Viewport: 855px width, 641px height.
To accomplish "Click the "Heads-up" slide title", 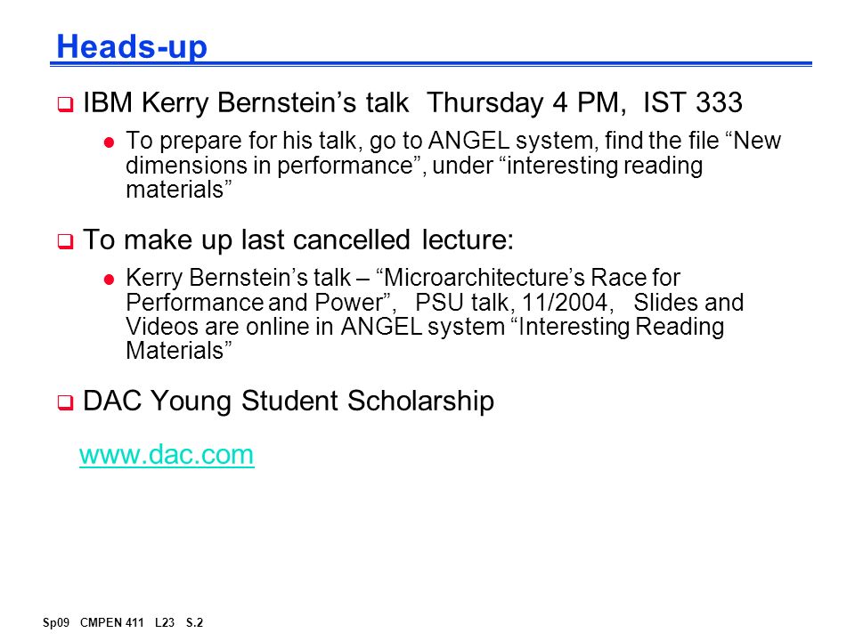I will coord(132,46).
